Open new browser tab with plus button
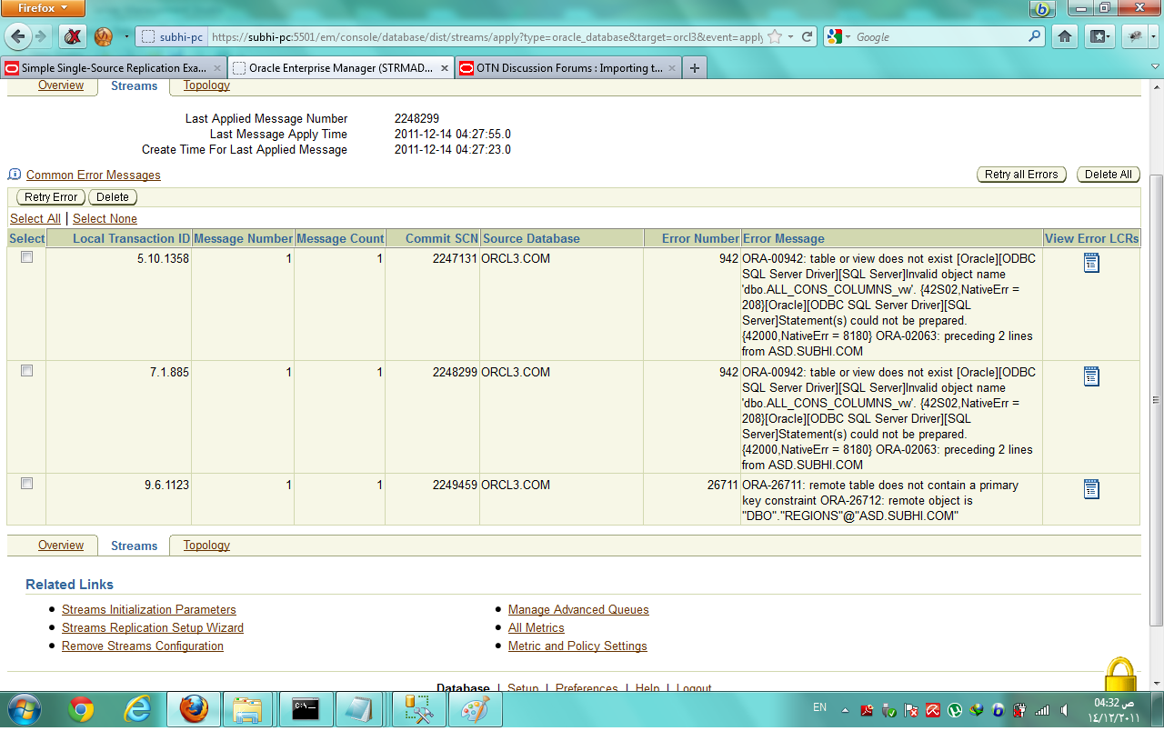 coord(695,68)
